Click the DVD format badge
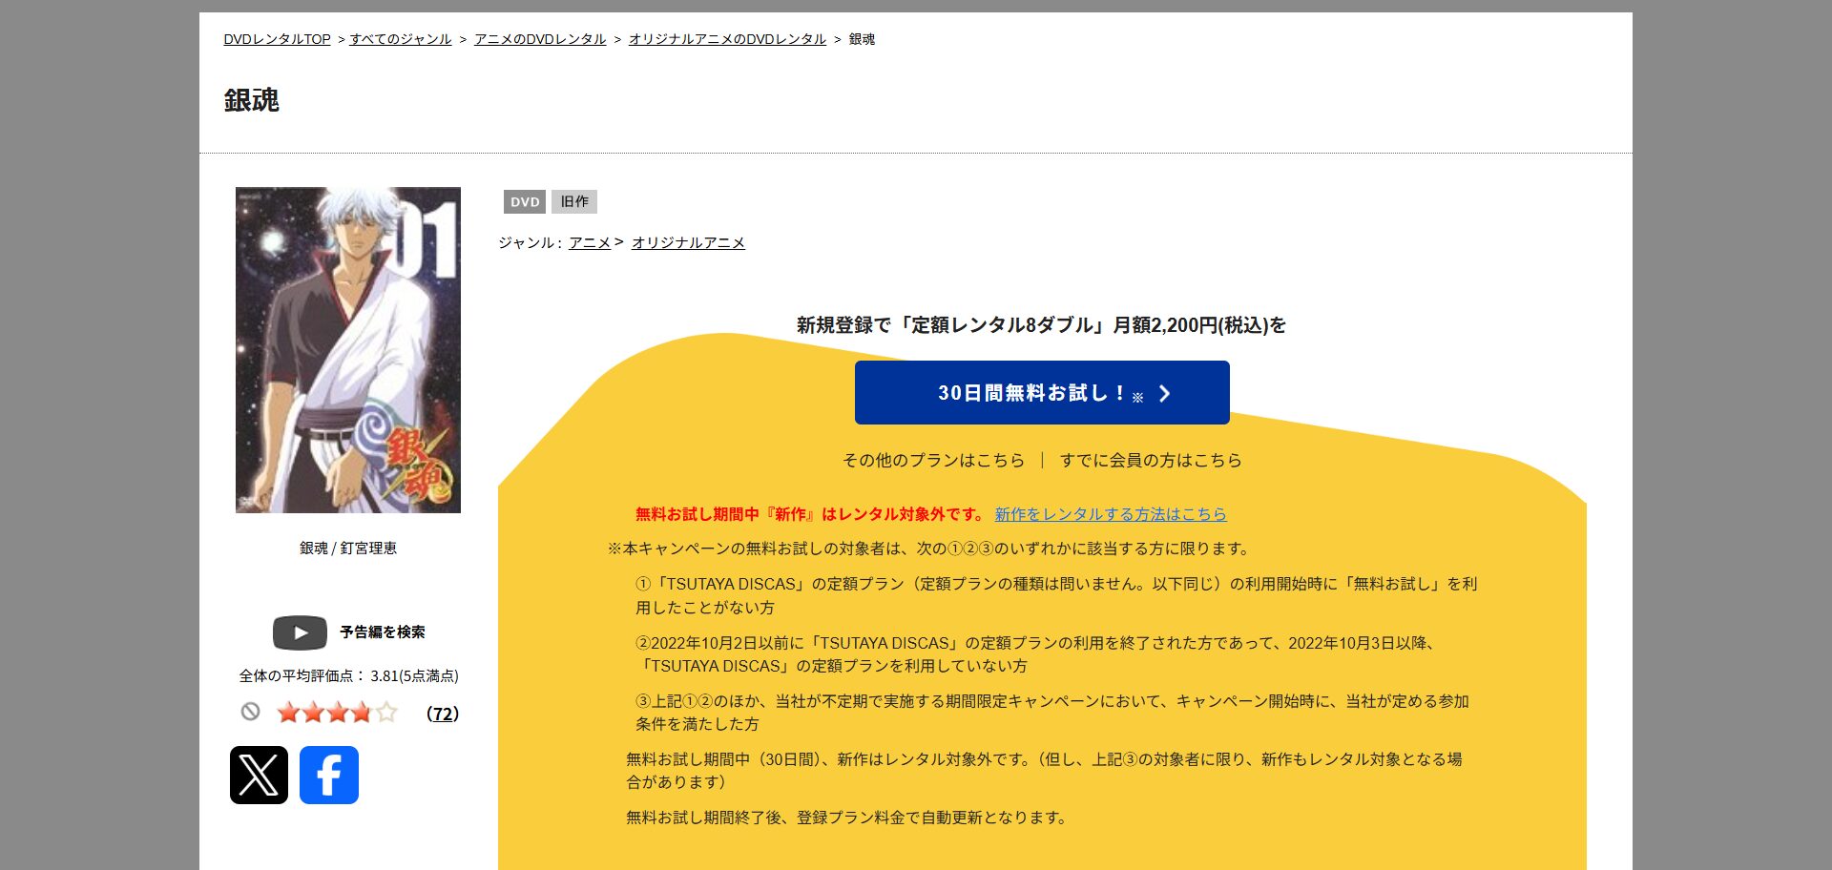 pos(524,201)
